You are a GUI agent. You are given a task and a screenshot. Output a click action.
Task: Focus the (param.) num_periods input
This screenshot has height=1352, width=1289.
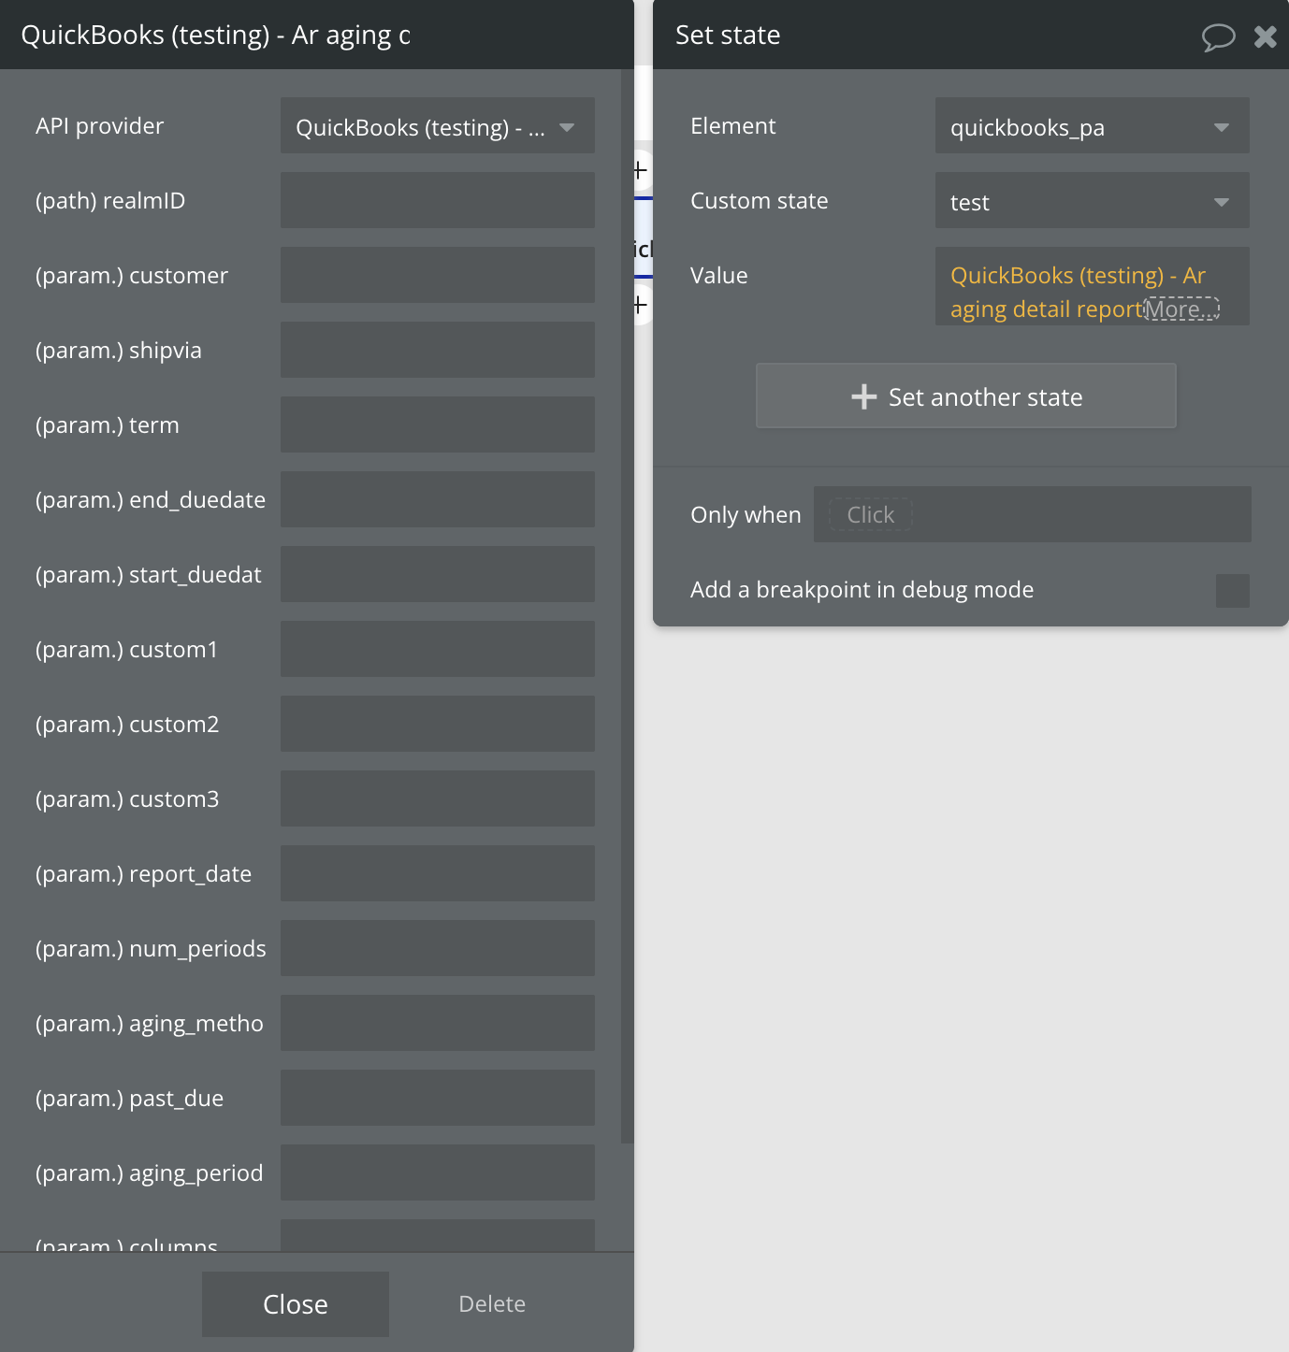[438, 948]
